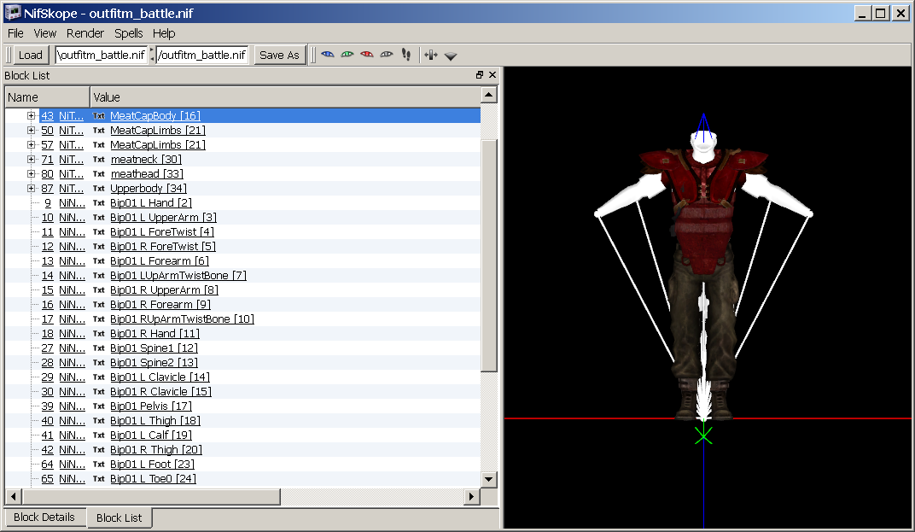Click vertical scrollbar thumb in Block List

coord(489,256)
